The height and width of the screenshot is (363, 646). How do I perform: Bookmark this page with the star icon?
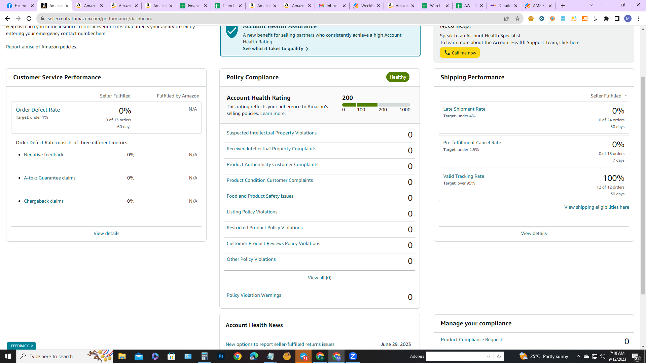point(517,18)
